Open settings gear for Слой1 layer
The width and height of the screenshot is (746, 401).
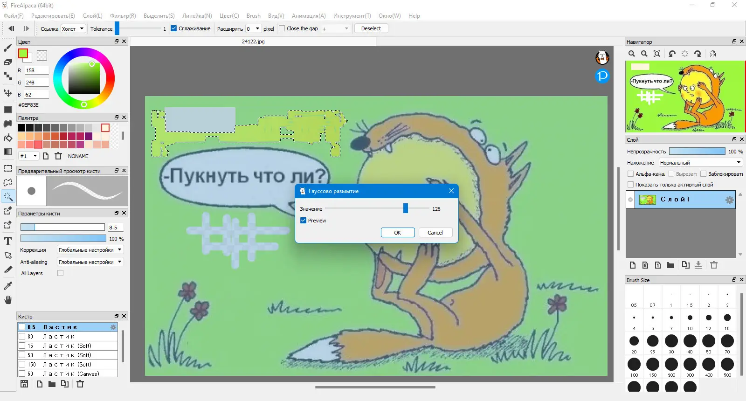(x=729, y=200)
